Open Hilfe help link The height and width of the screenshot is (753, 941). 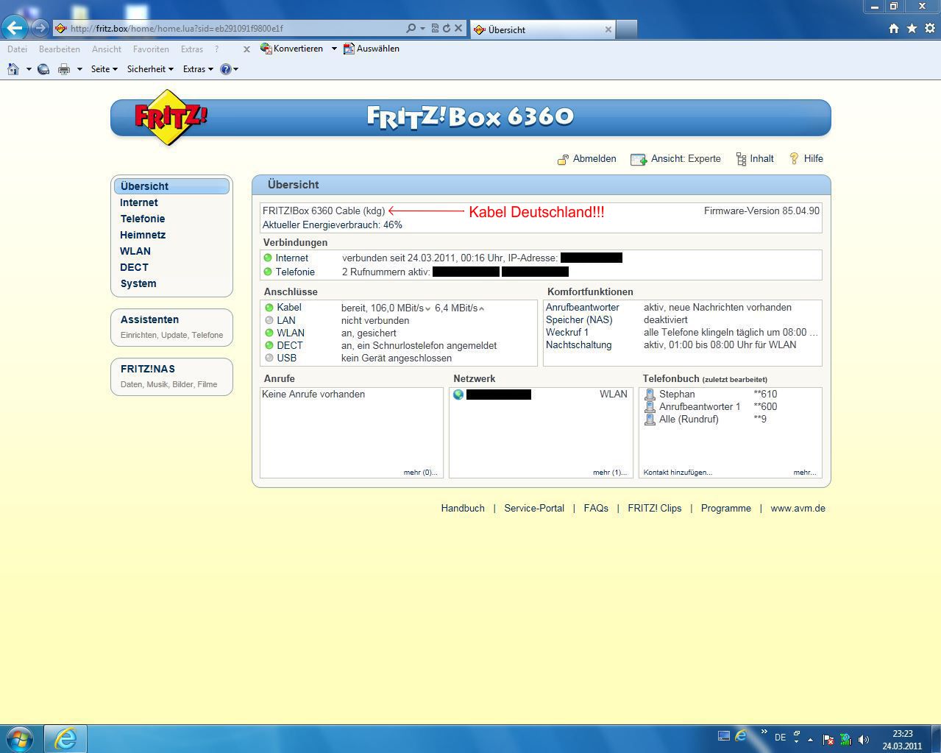point(806,158)
